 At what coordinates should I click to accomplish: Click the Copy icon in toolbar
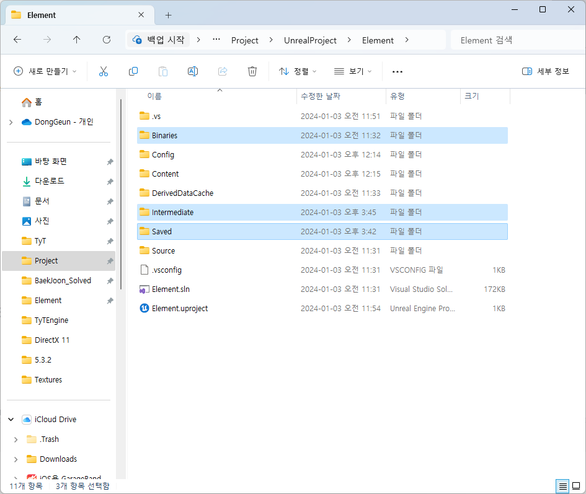pos(133,71)
